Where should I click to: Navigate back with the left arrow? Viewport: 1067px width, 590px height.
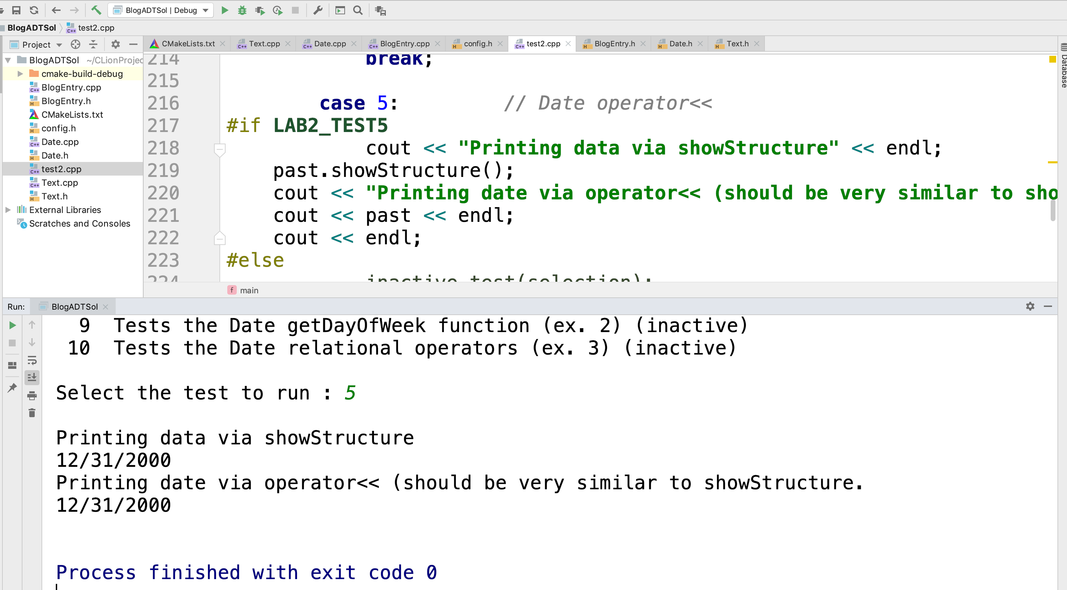56,10
